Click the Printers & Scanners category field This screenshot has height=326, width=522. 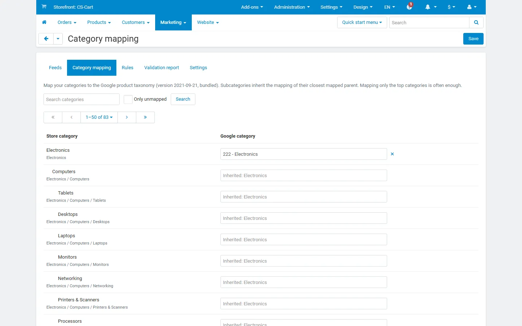[304, 304]
